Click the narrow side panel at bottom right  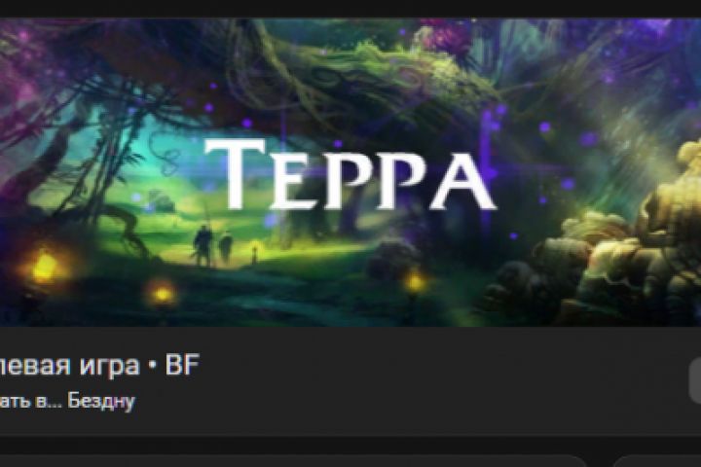coord(657,461)
